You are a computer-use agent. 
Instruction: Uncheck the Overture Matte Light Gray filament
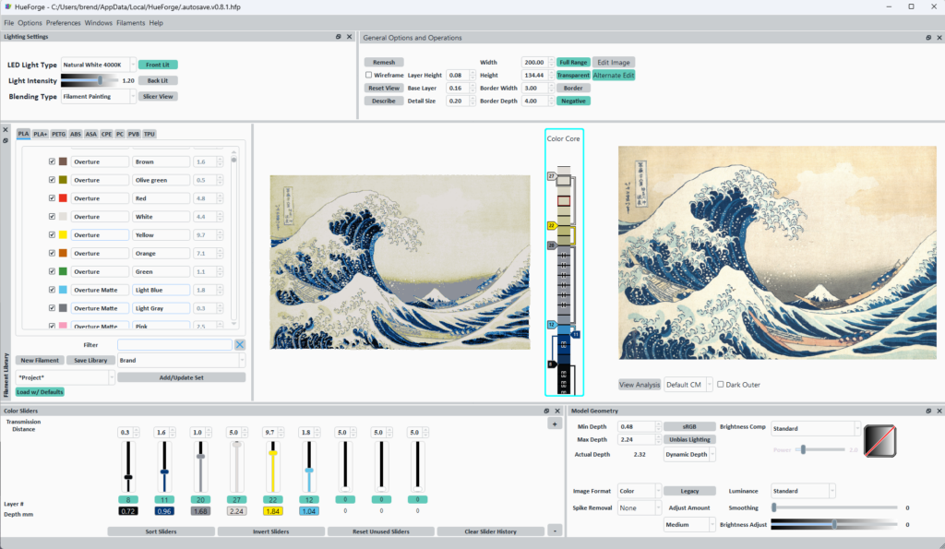[52, 308]
